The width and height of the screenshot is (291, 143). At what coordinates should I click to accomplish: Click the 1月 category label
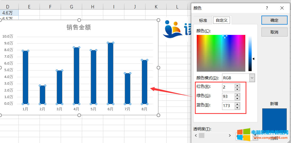tap(25, 109)
